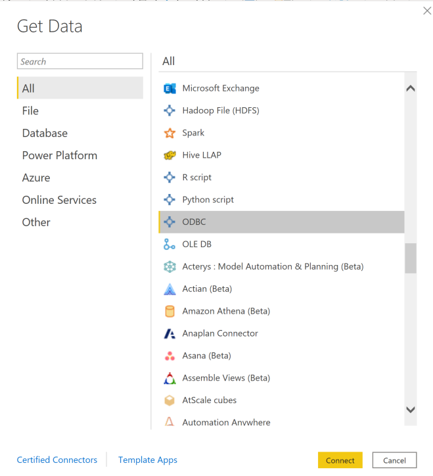
Task: Click the highlighted ODBC text label
Action: point(194,222)
